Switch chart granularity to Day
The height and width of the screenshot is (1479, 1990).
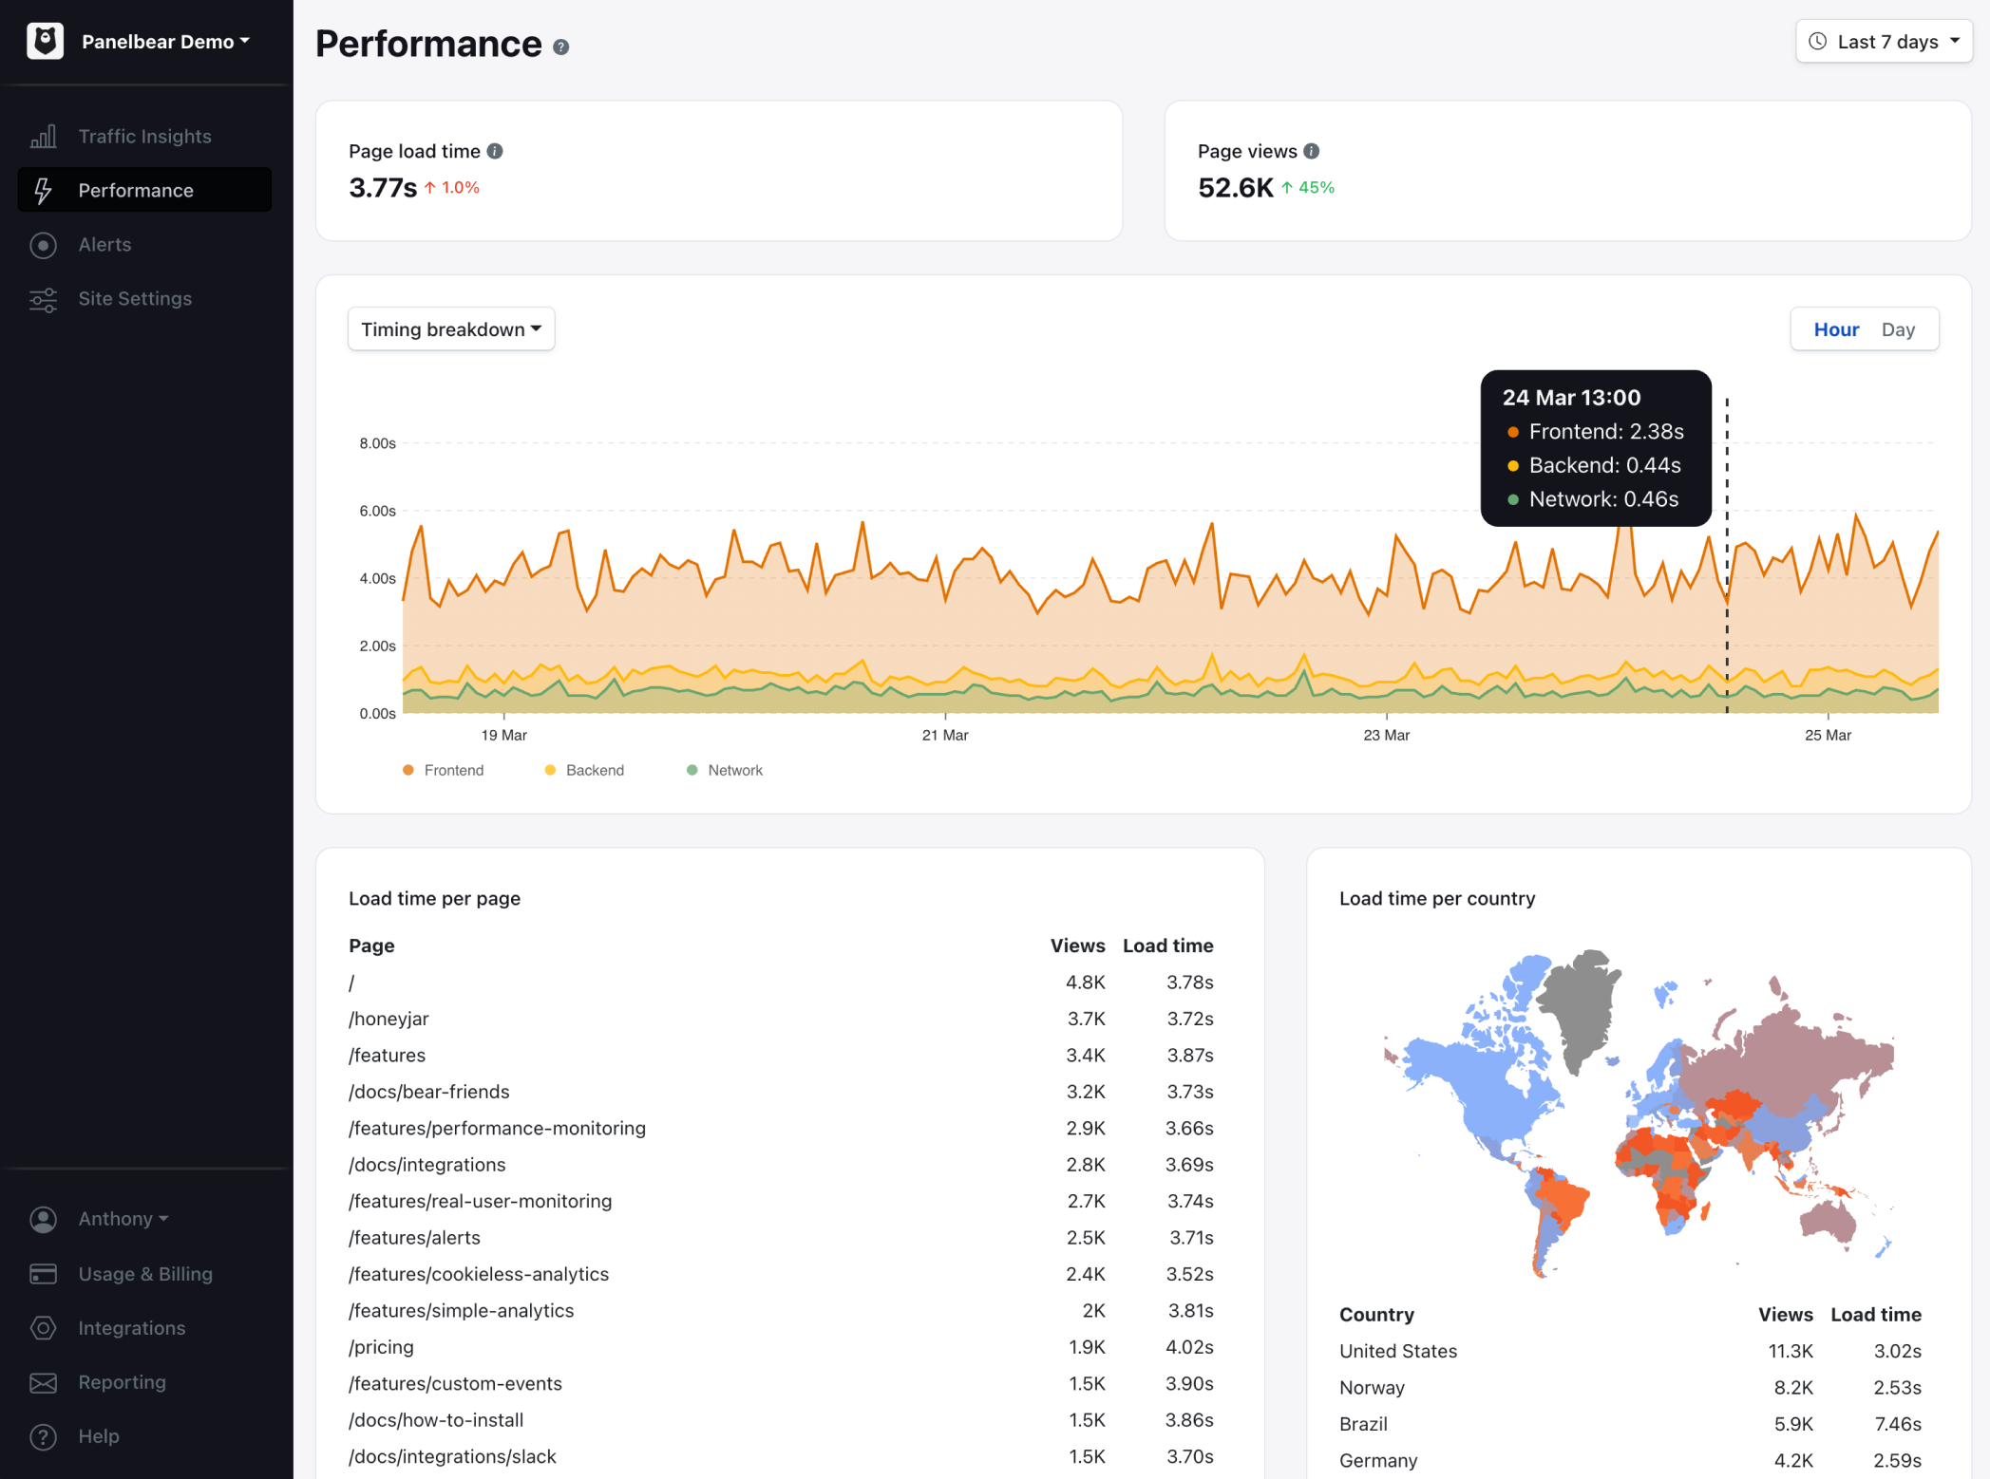[1898, 329]
